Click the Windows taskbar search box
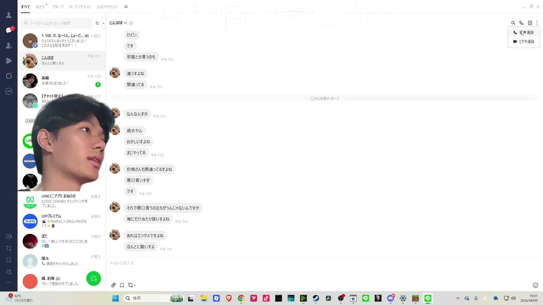Screen dimensions: 543x305 click(x=154, y=298)
